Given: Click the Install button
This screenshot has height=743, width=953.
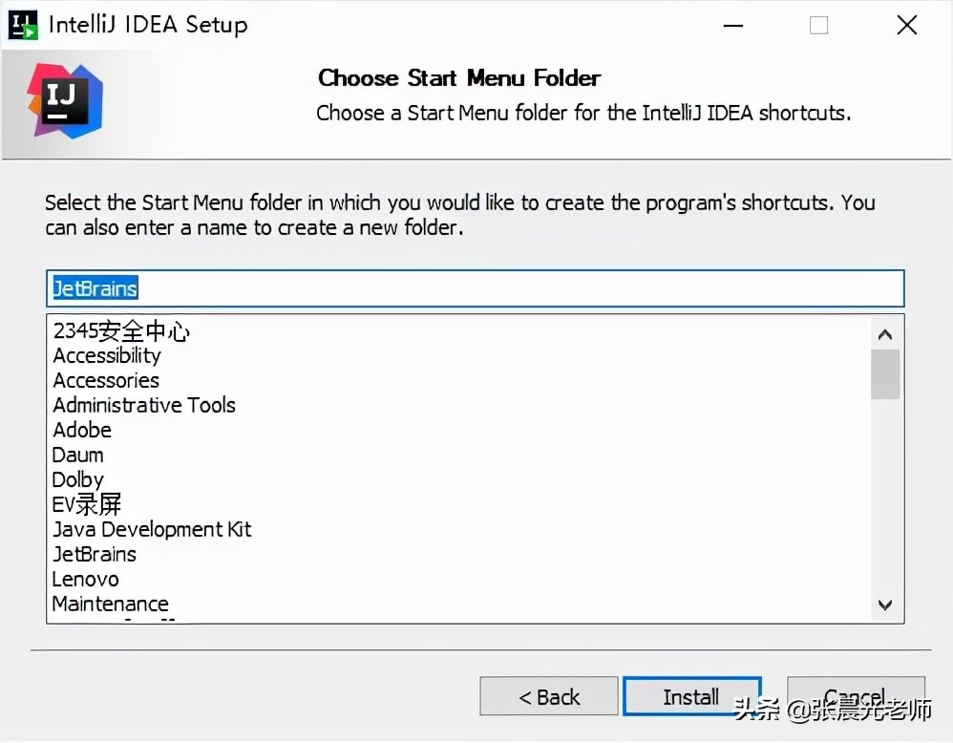Looking at the screenshot, I should pos(691,697).
